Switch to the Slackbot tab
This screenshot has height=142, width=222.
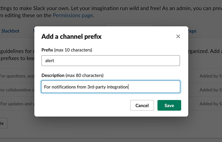pyautogui.click(x=10, y=31)
